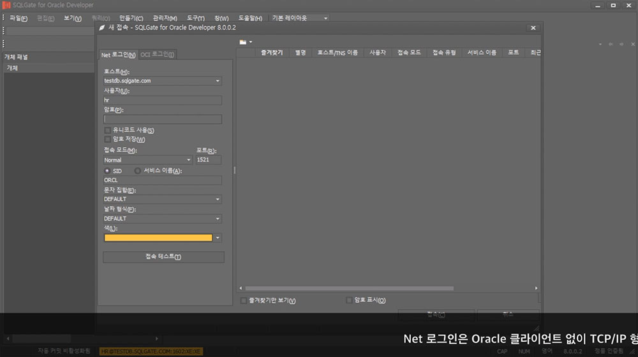Click the 취소 cancel button

click(508, 315)
